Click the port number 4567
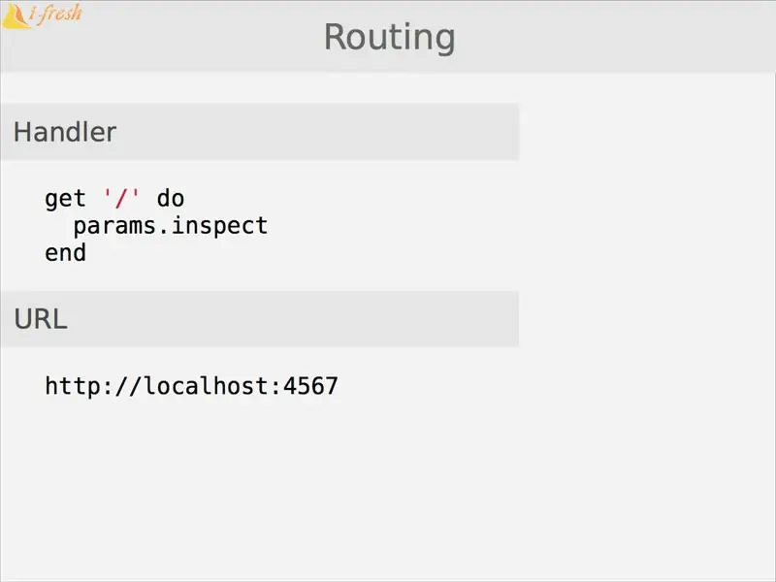Viewport: 776px width, 582px height. [310, 386]
